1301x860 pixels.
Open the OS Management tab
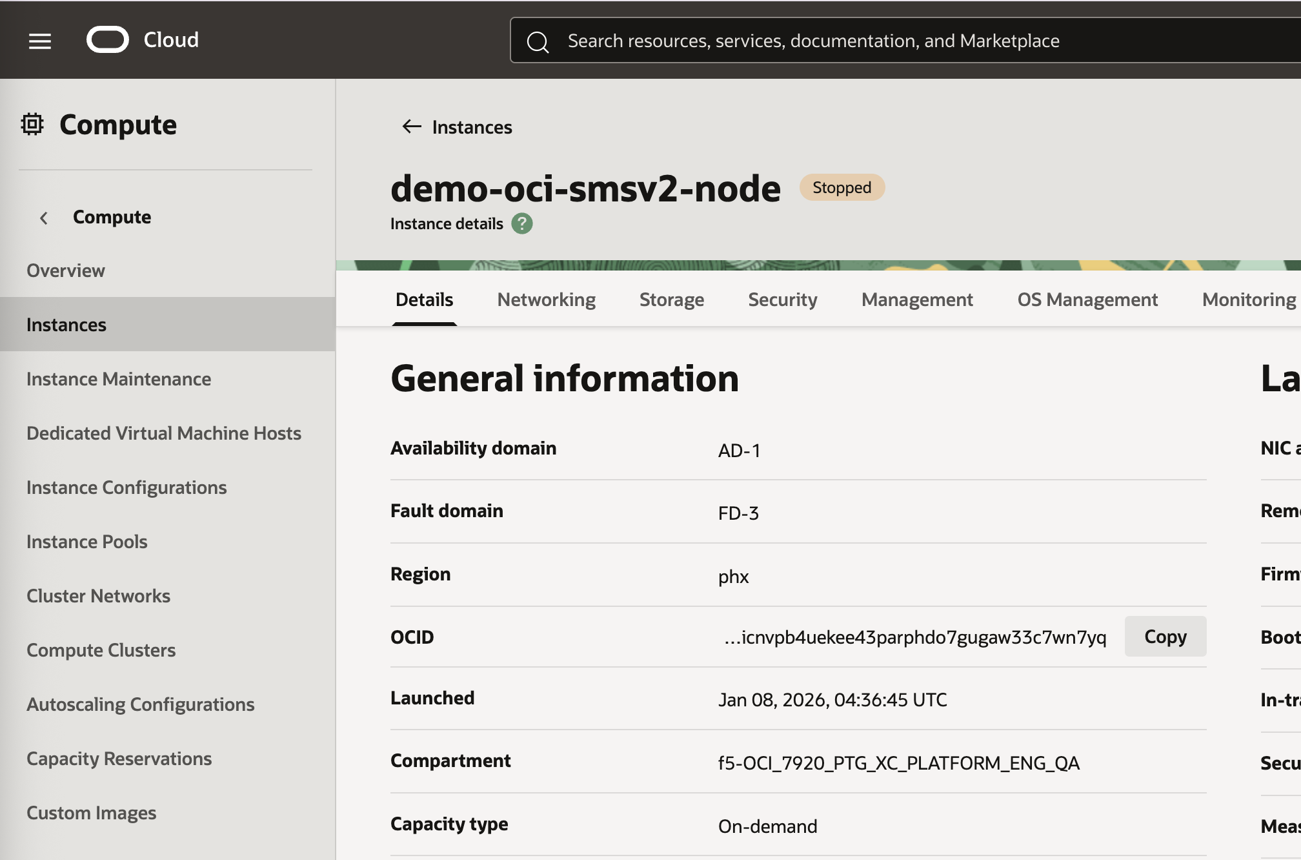1087,299
